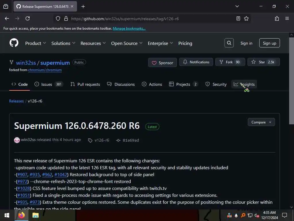Go to Releases breadcrumb link
This screenshot has height=221, width=294.
(x=16, y=101)
